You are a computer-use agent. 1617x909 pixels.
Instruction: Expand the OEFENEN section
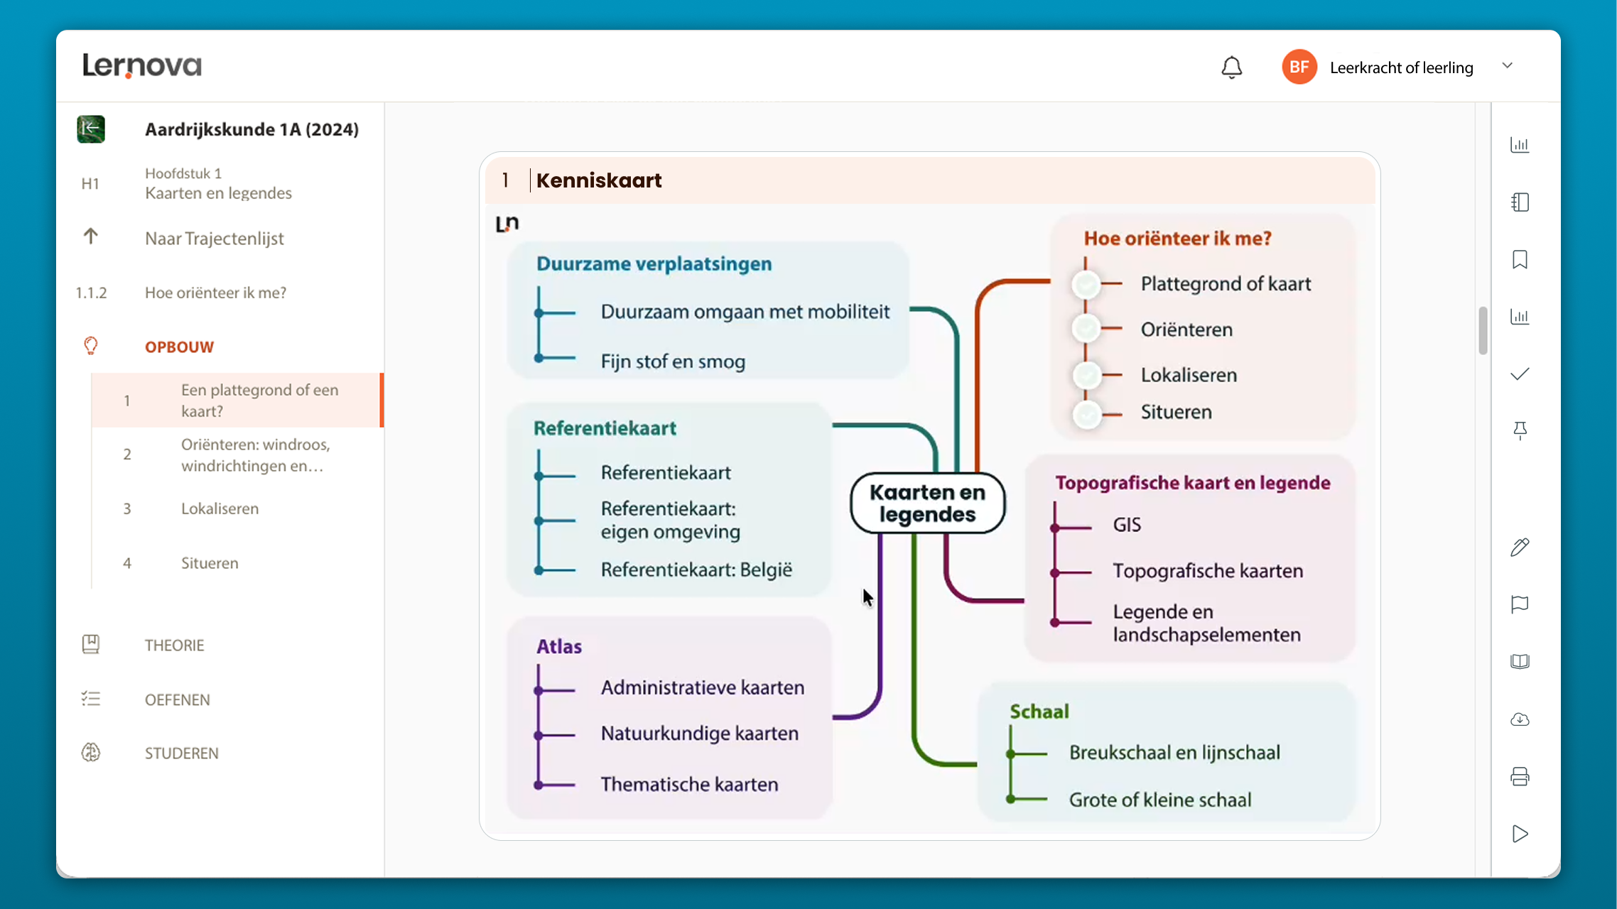177,700
